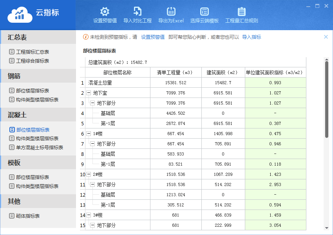Image resolution: width=333 pixels, height=235 pixels.
Task: Click icon beside 单方混凝土标号指标表
Action: [x=12, y=147]
